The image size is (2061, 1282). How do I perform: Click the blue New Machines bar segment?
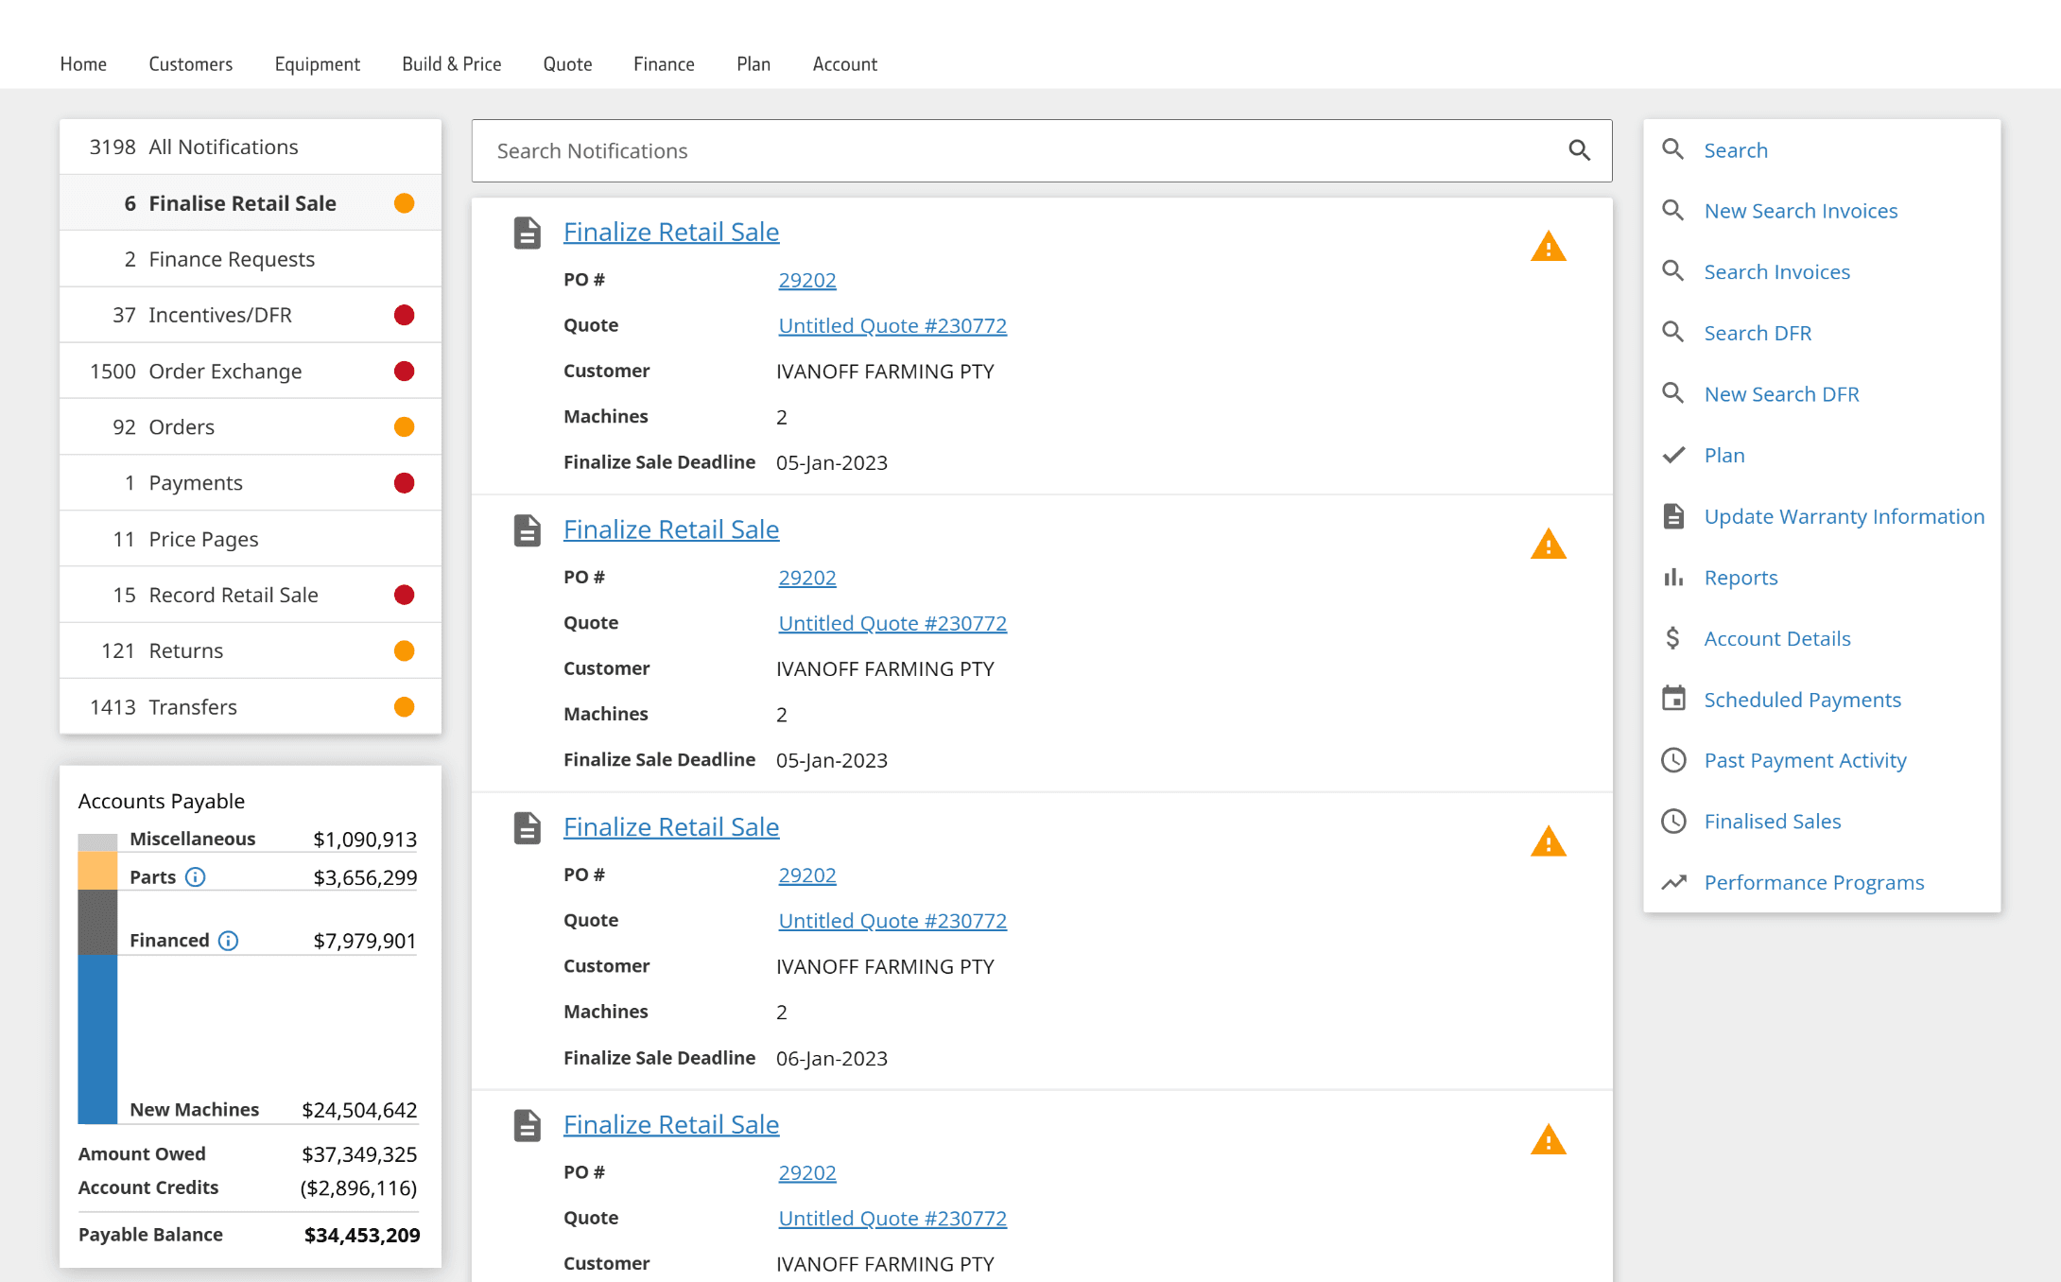[97, 1038]
